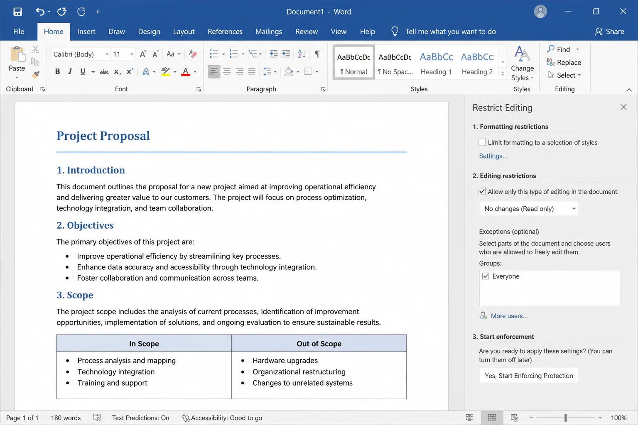Open the user account avatar

(540, 12)
